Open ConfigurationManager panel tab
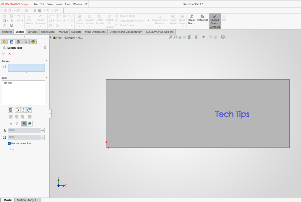 click(19, 42)
